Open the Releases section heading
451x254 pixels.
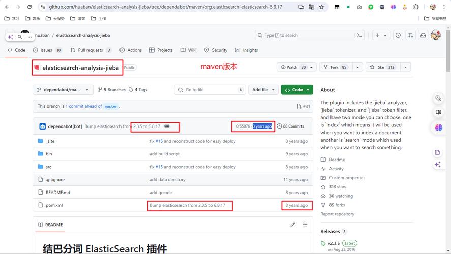tap(330, 231)
